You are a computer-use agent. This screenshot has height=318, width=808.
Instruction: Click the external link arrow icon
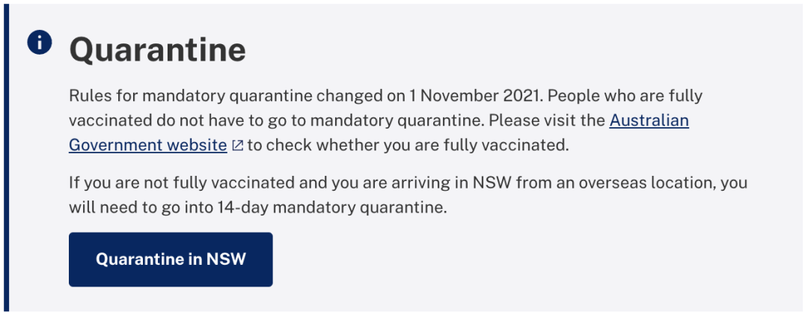238,146
